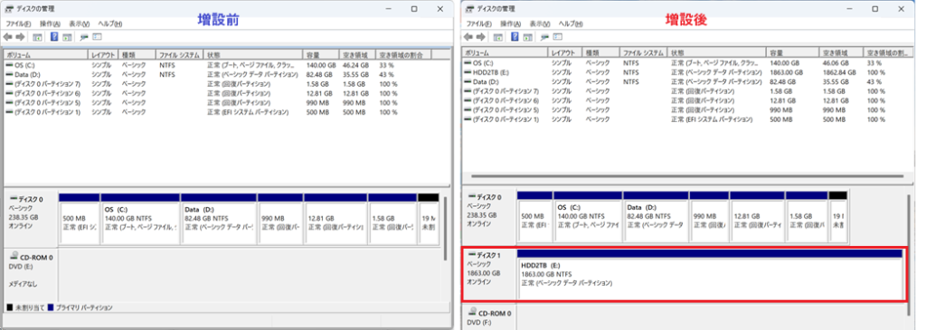Click Forward arrow in the 増設後 window toolbar
The width and height of the screenshot is (926, 330).
[481, 37]
